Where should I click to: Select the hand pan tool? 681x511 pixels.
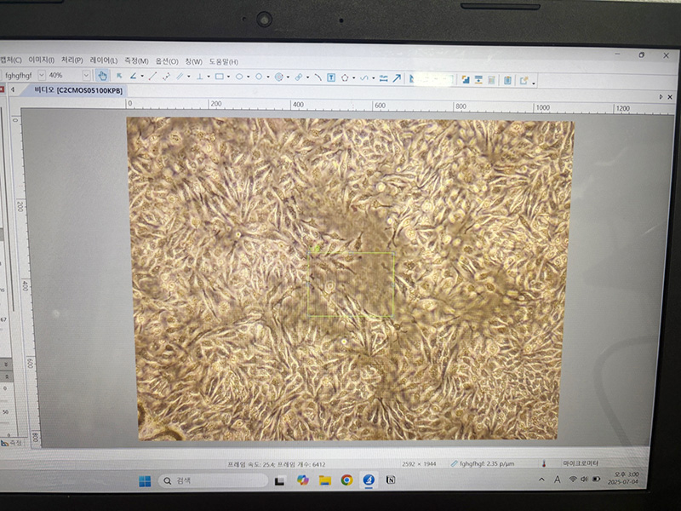click(x=102, y=76)
